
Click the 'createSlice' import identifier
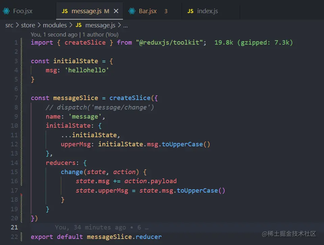point(85,43)
